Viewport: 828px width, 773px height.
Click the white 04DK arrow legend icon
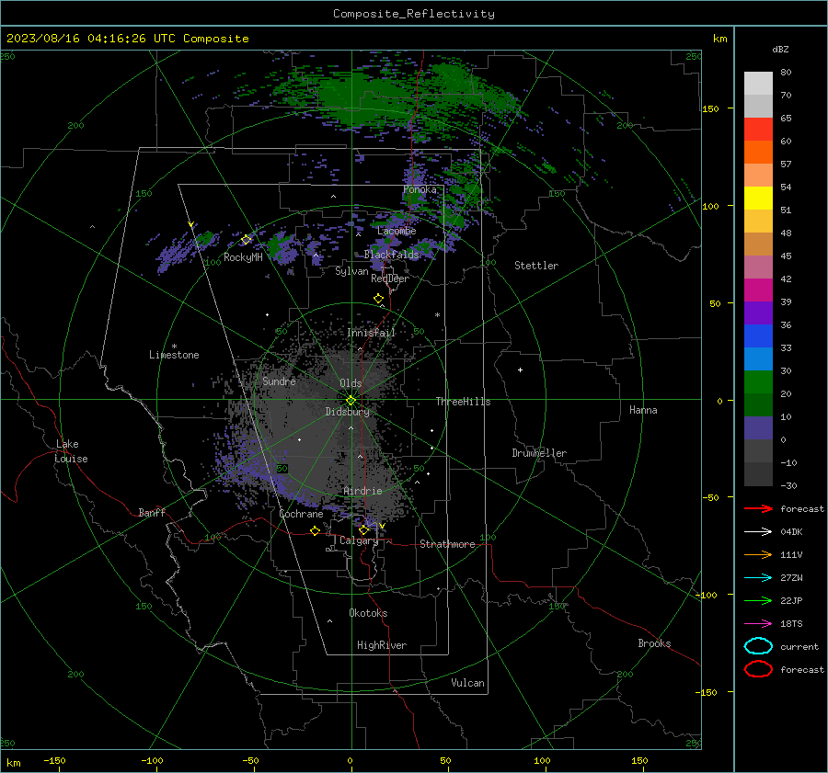pyautogui.click(x=758, y=532)
